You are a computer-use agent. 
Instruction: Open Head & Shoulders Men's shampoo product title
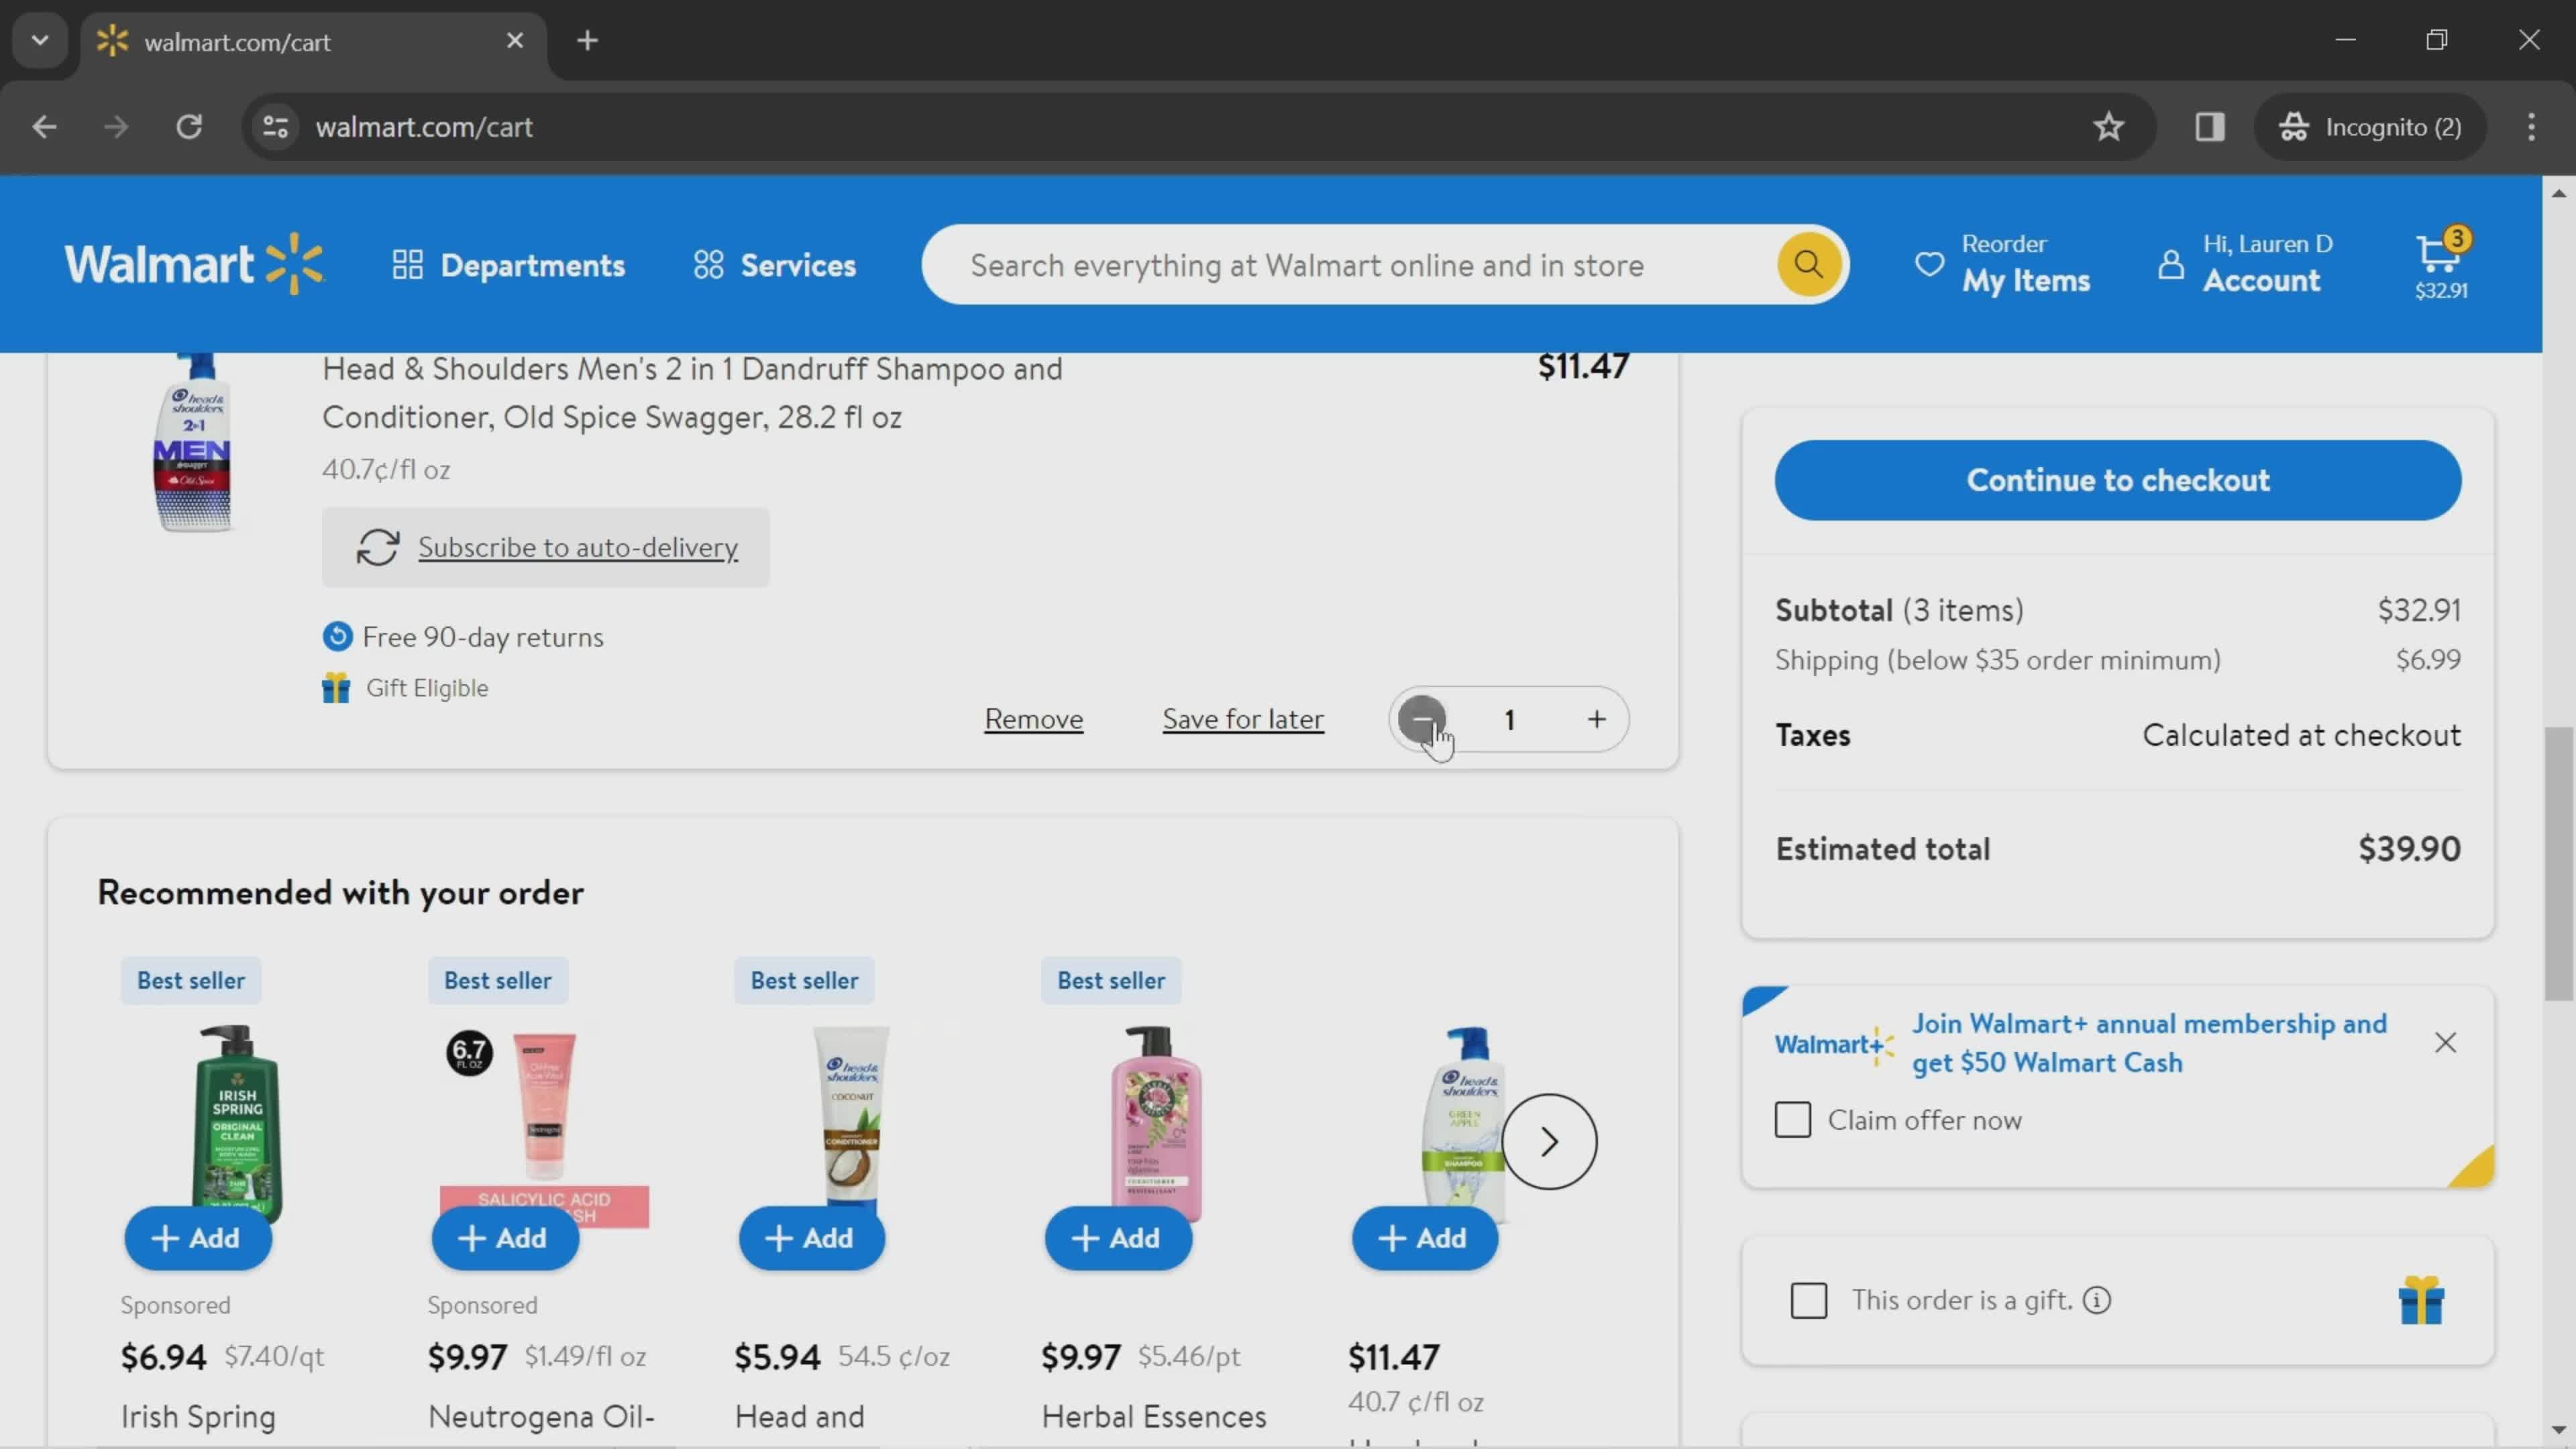(x=692, y=393)
